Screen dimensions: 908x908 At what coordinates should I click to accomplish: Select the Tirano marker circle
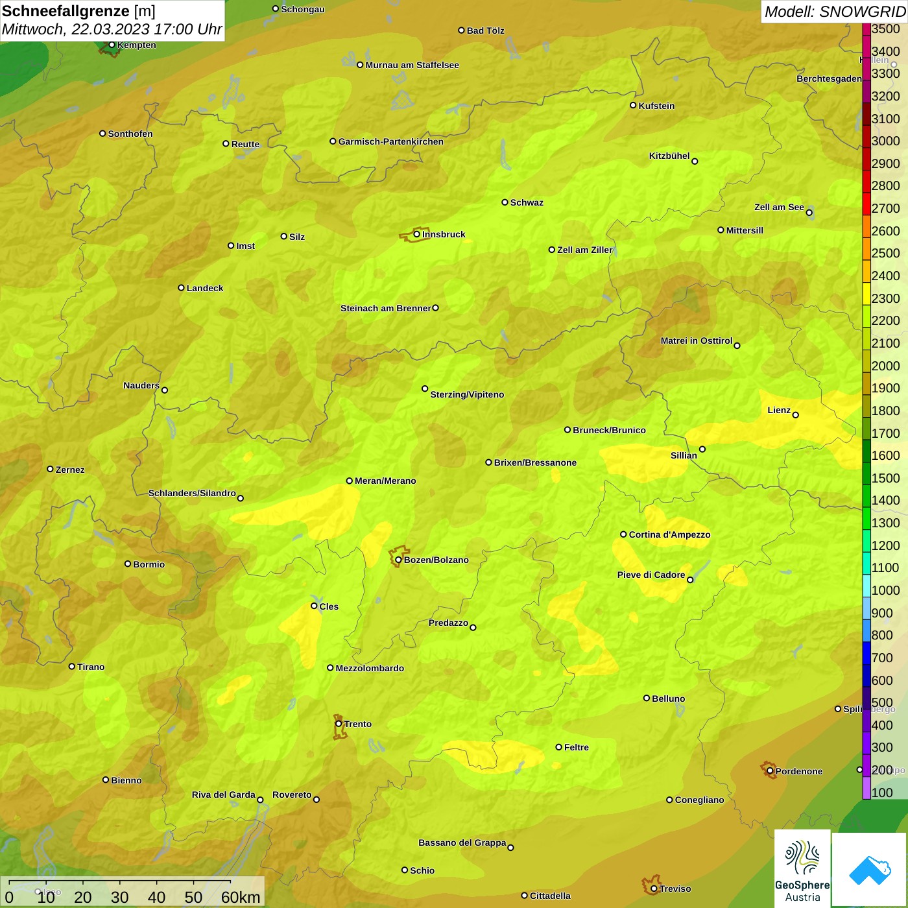(72, 666)
